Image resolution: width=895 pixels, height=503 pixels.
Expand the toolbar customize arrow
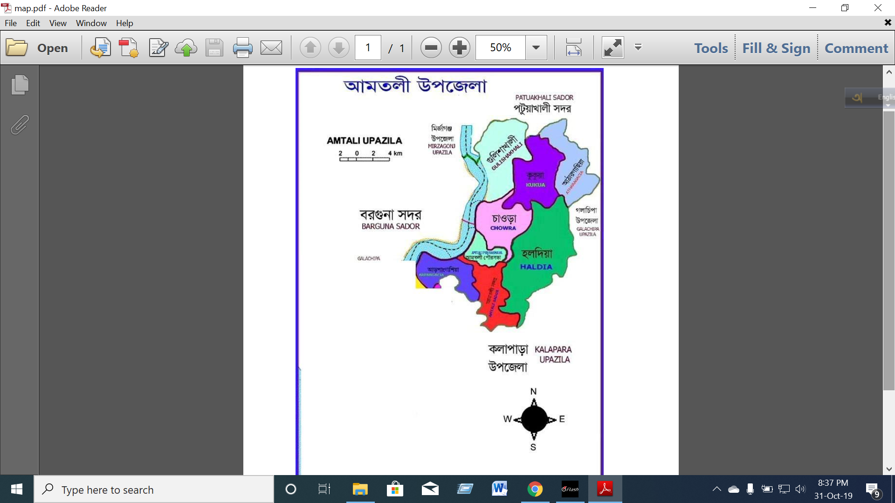[x=638, y=47]
